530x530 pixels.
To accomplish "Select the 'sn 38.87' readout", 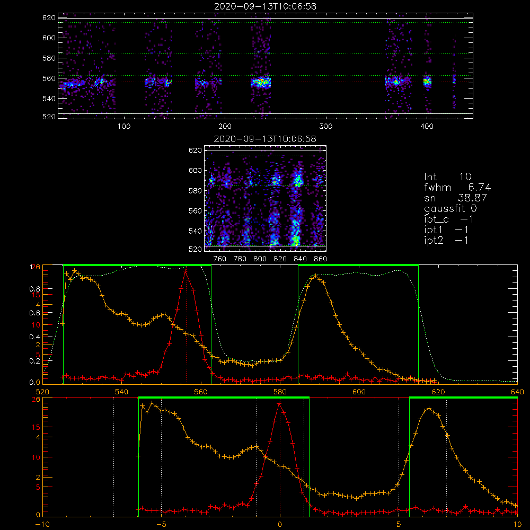I will tap(455, 198).
